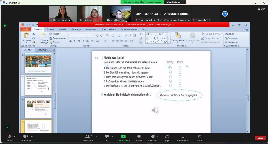Mark the richtig circle for sentence 3

[170, 77]
